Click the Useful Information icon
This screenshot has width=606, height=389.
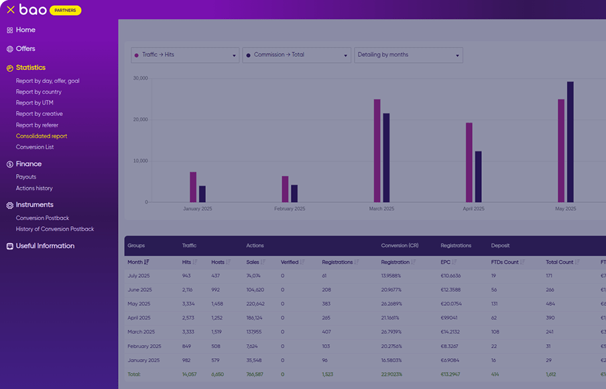[10, 246]
